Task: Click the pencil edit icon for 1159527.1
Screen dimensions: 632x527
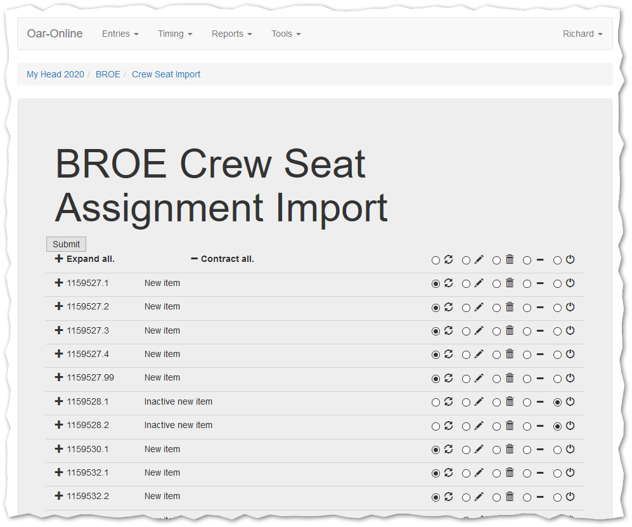Action: click(479, 283)
